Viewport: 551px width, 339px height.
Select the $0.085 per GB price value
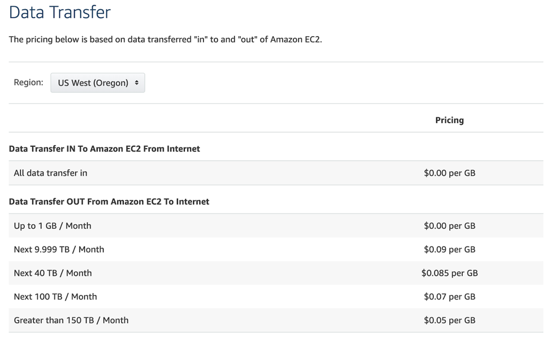tap(451, 273)
